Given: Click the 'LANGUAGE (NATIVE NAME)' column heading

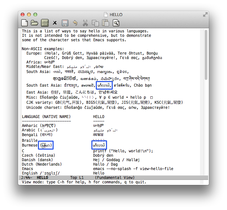Looking at the screenshot, I should click(46, 117).
